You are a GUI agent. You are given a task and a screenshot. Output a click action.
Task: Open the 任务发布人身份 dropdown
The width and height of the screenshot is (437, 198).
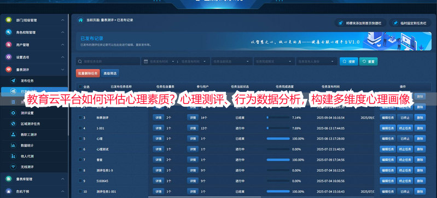click(x=317, y=61)
